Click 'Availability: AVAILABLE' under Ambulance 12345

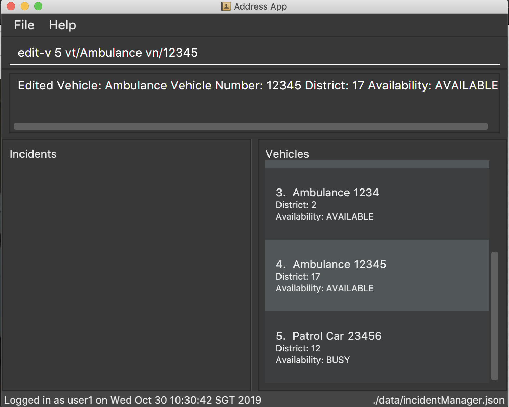325,288
